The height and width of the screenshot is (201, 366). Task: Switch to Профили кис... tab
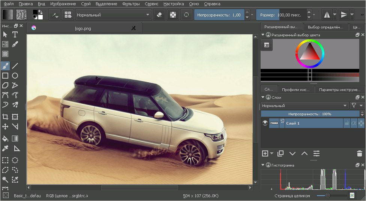[296, 89]
